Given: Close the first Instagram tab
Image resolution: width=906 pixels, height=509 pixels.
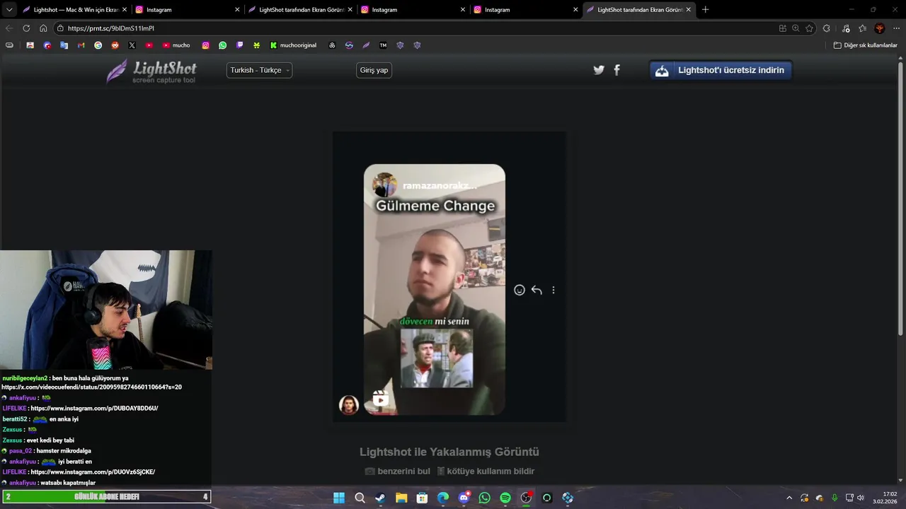Looking at the screenshot, I should (x=237, y=10).
